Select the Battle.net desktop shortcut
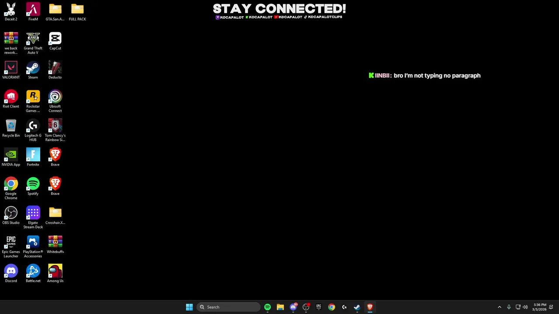 (x=33, y=273)
